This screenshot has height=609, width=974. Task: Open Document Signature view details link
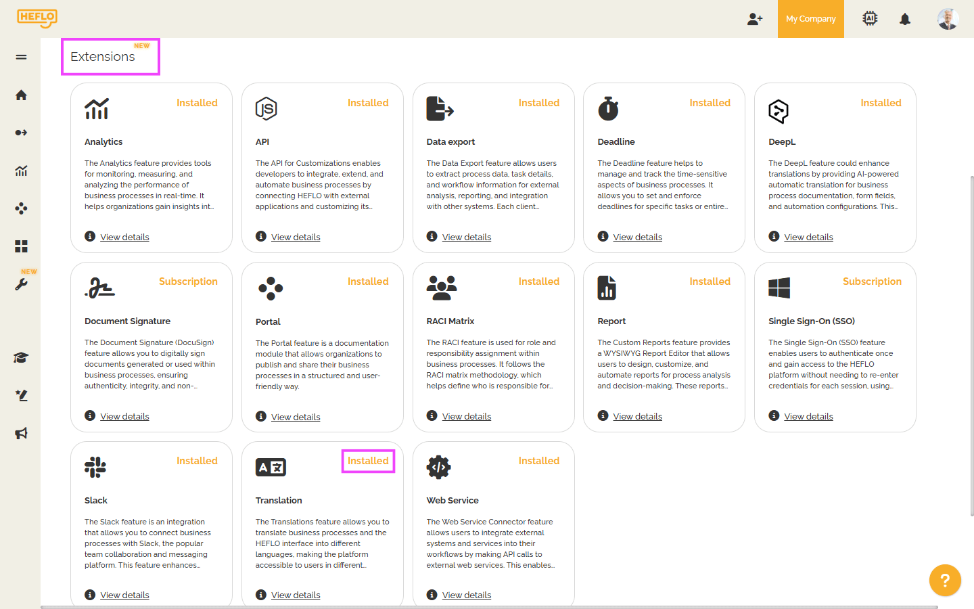pos(124,416)
